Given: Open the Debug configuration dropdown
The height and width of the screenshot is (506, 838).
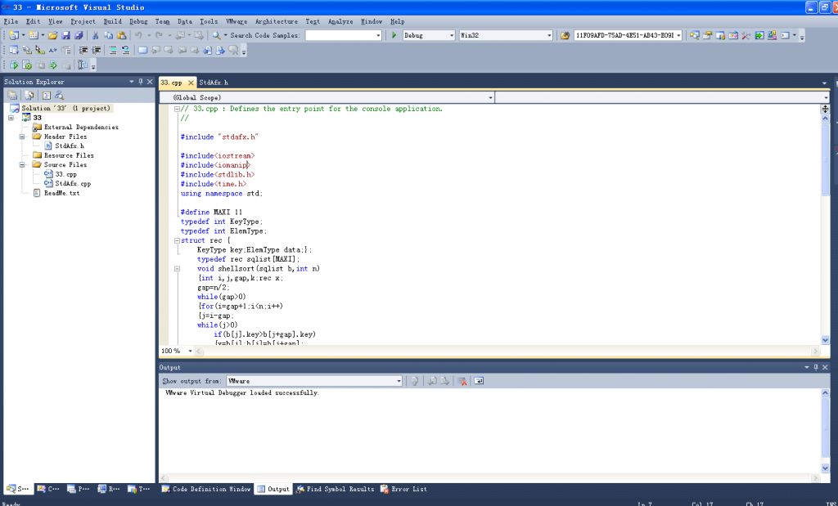Looking at the screenshot, I should coord(452,35).
